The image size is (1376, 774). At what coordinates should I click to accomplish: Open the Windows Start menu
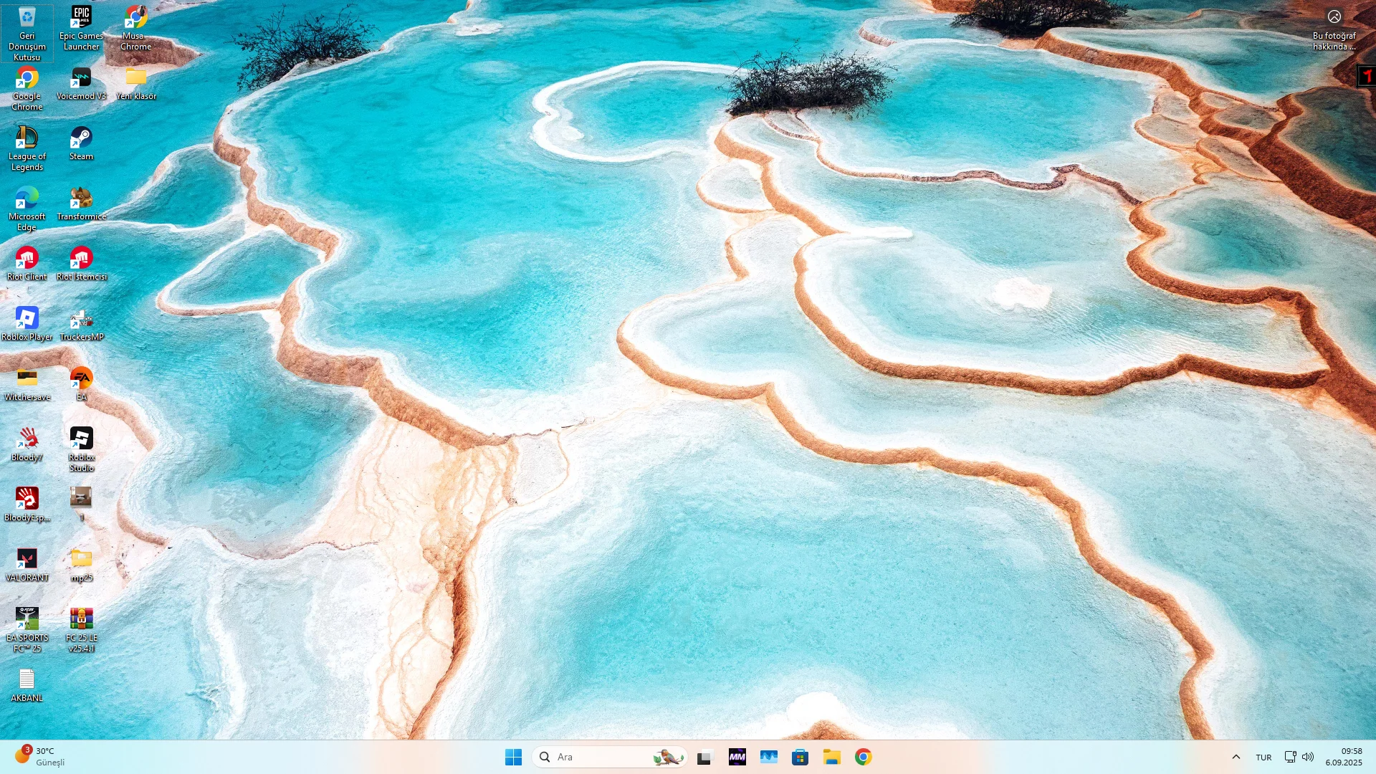click(x=513, y=757)
